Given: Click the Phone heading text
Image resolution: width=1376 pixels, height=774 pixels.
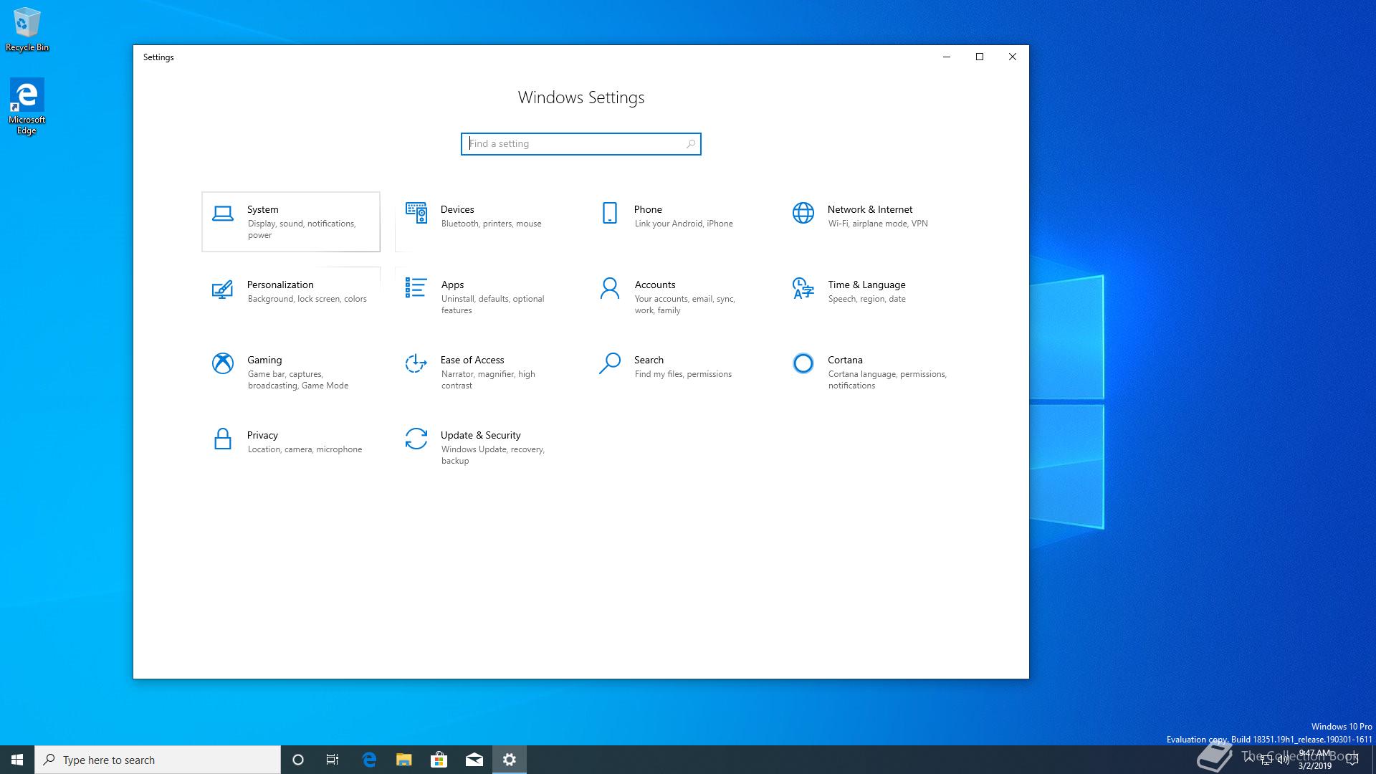Looking at the screenshot, I should [648, 209].
